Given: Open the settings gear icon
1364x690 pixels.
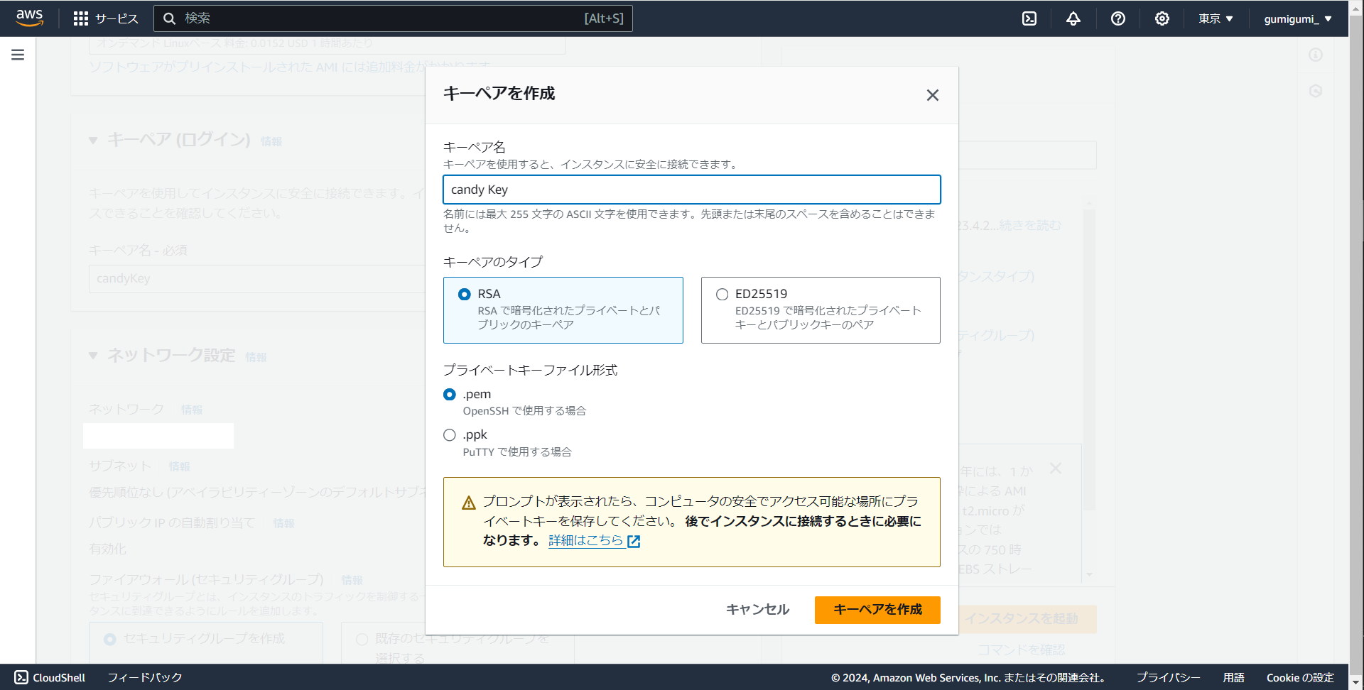Looking at the screenshot, I should tap(1162, 18).
